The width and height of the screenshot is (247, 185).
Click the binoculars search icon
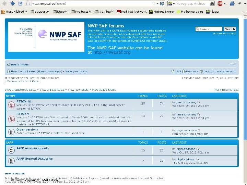[212, 3]
